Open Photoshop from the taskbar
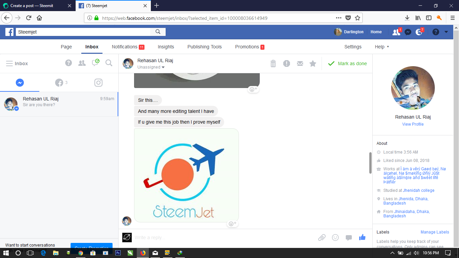This screenshot has width=459, height=258. point(118,253)
